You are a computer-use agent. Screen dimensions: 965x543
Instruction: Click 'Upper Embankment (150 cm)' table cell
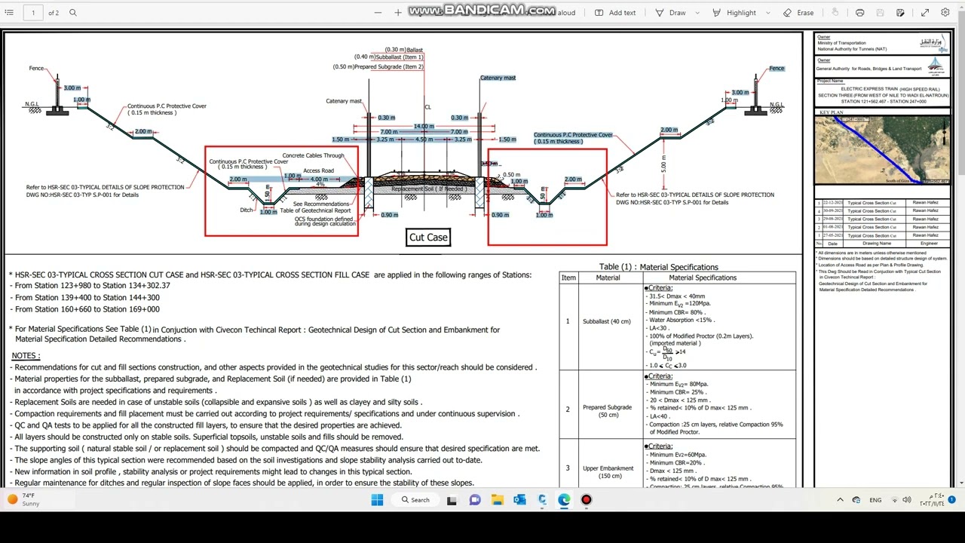(608, 472)
